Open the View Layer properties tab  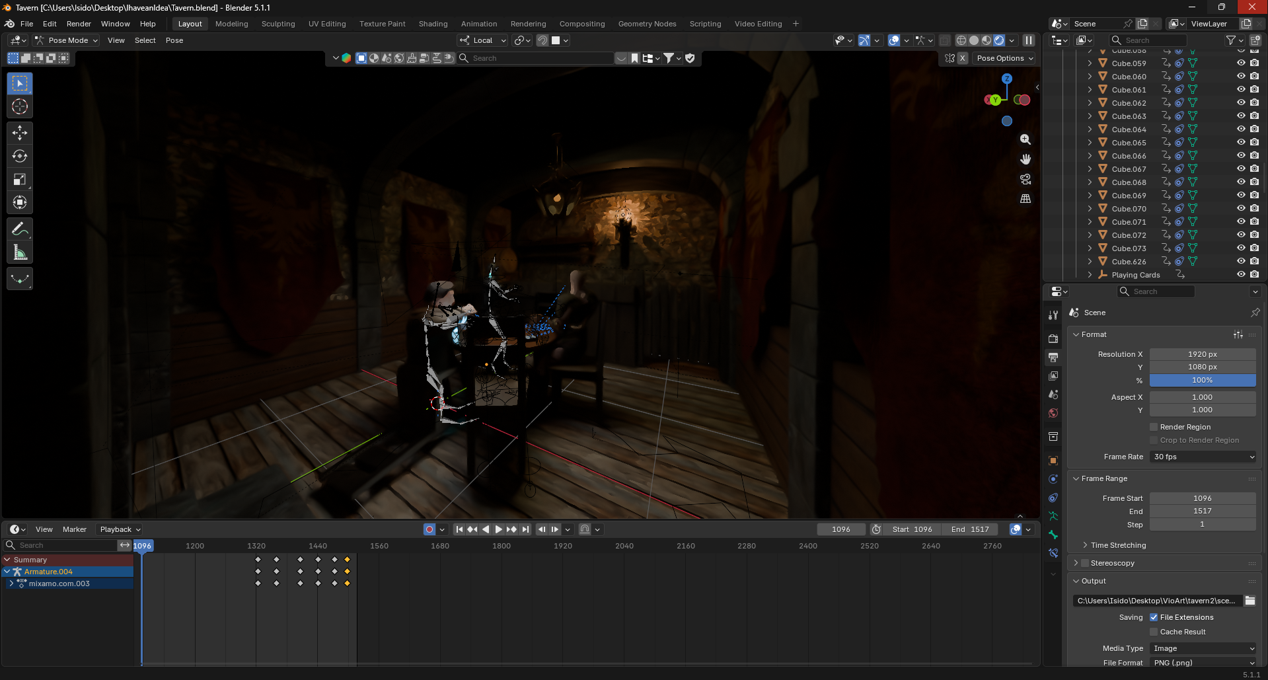click(x=1053, y=375)
